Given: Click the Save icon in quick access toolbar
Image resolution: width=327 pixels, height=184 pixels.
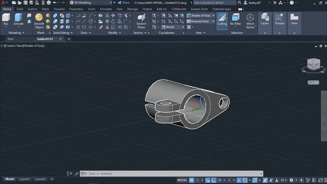Looking at the screenshot, I should [26, 3].
